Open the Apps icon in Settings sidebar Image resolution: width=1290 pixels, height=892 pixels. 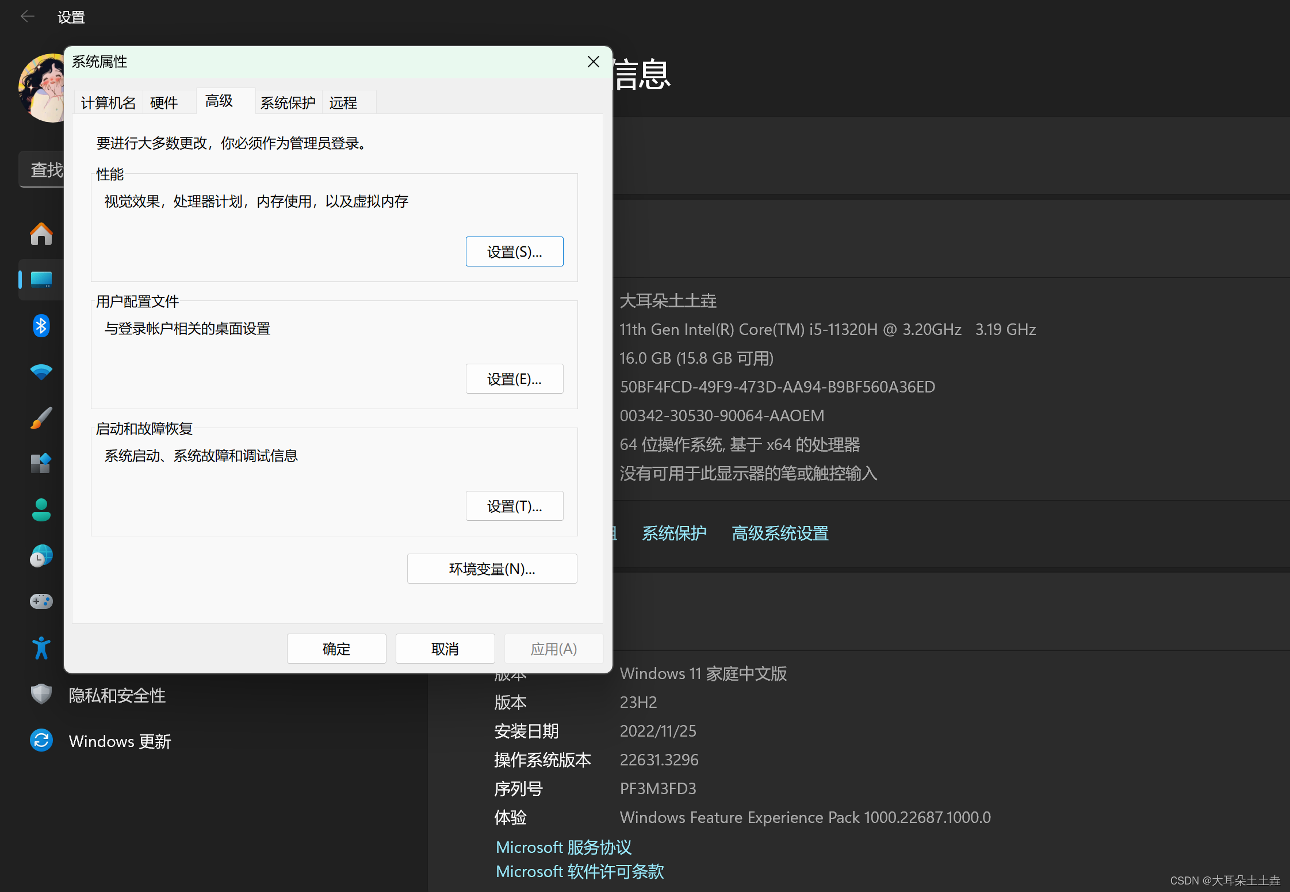coord(41,463)
